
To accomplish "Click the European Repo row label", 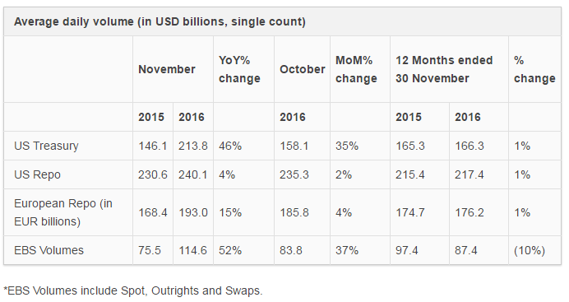I will 63,212.
